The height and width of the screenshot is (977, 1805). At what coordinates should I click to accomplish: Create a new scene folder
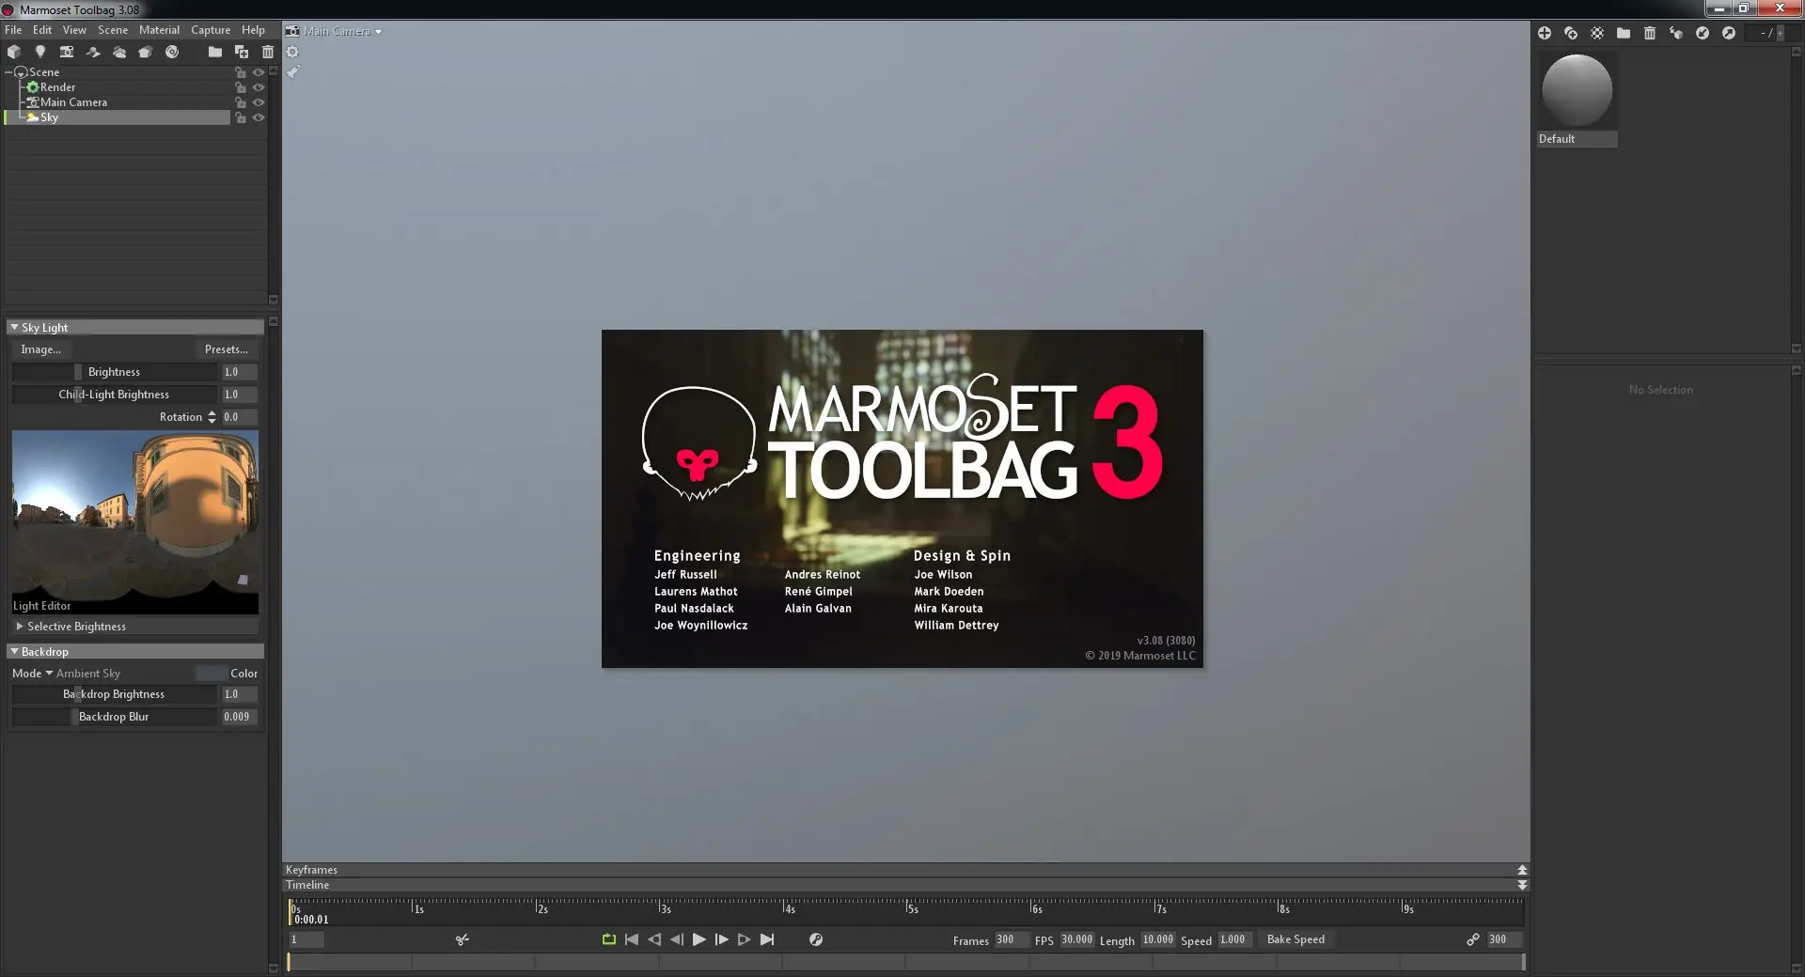tap(215, 53)
